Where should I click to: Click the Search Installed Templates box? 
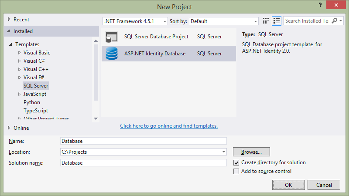click(x=307, y=21)
